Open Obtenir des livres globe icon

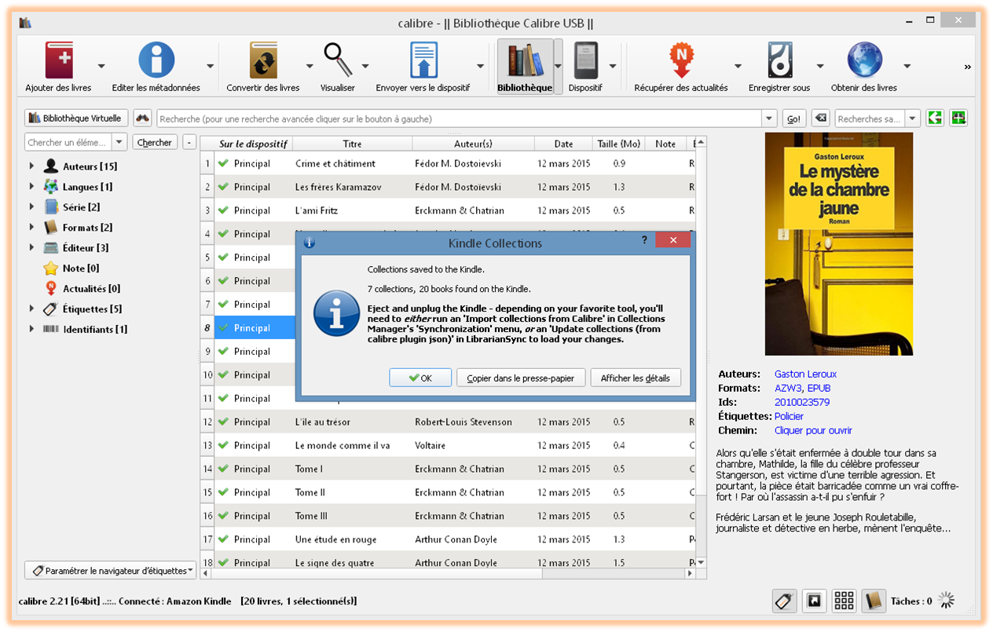pos(864,60)
